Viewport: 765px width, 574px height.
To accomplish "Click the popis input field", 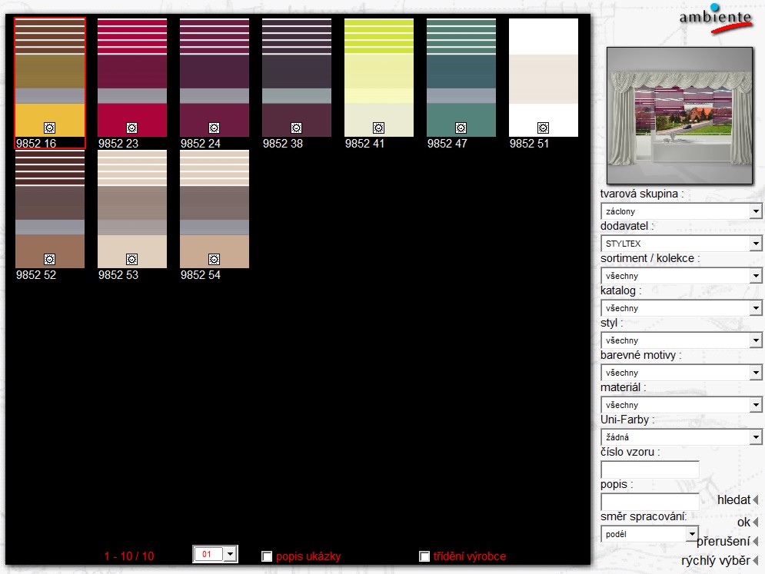I will pyautogui.click(x=650, y=502).
